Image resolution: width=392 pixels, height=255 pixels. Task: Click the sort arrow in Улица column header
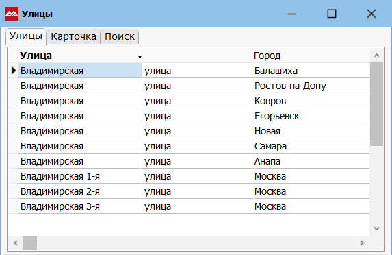[x=140, y=54]
